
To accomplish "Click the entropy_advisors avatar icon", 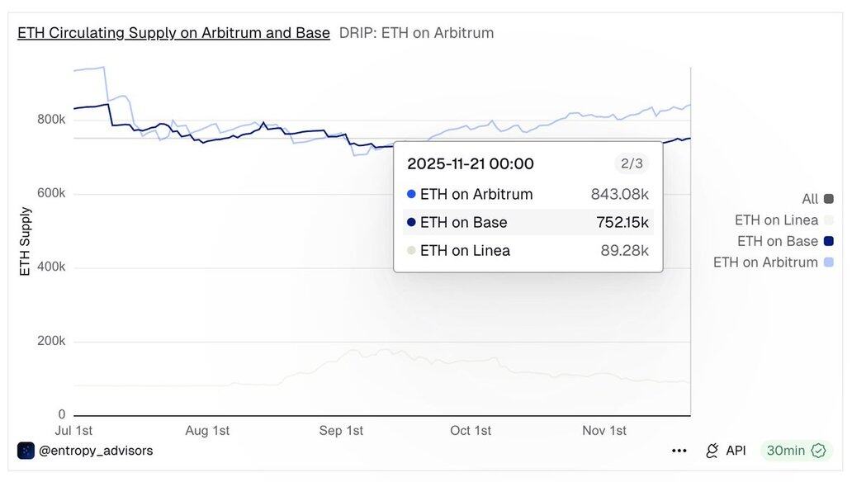I will click(x=26, y=451).
